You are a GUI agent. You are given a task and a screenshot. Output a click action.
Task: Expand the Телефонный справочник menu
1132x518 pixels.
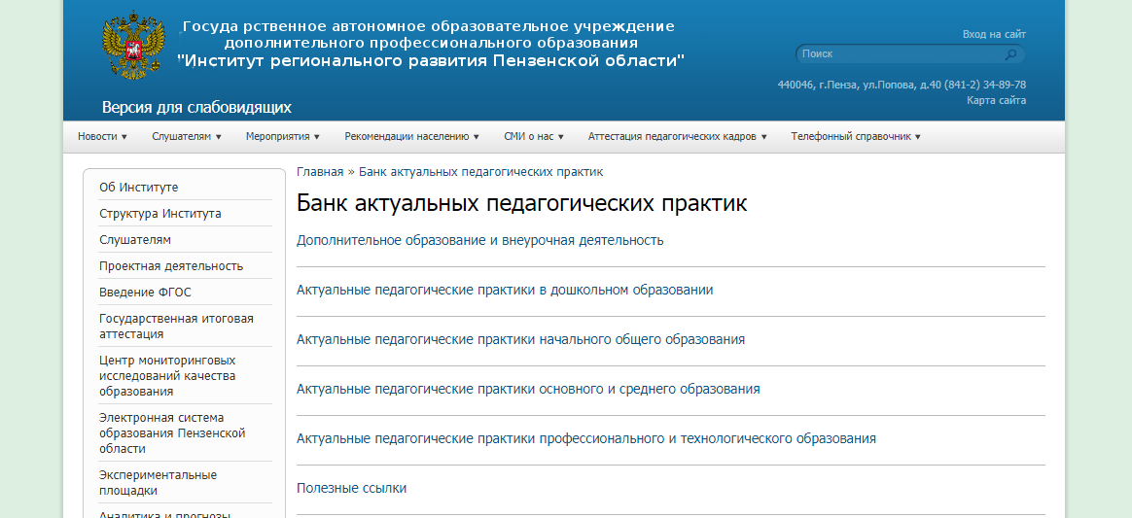click(855, 137)
